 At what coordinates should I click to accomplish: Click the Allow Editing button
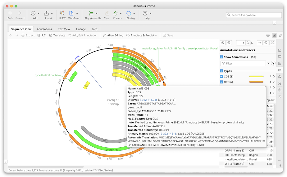click(113, 35)
